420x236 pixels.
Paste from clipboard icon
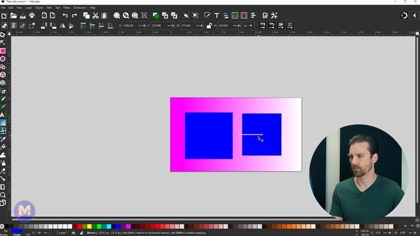coord(104,16)
